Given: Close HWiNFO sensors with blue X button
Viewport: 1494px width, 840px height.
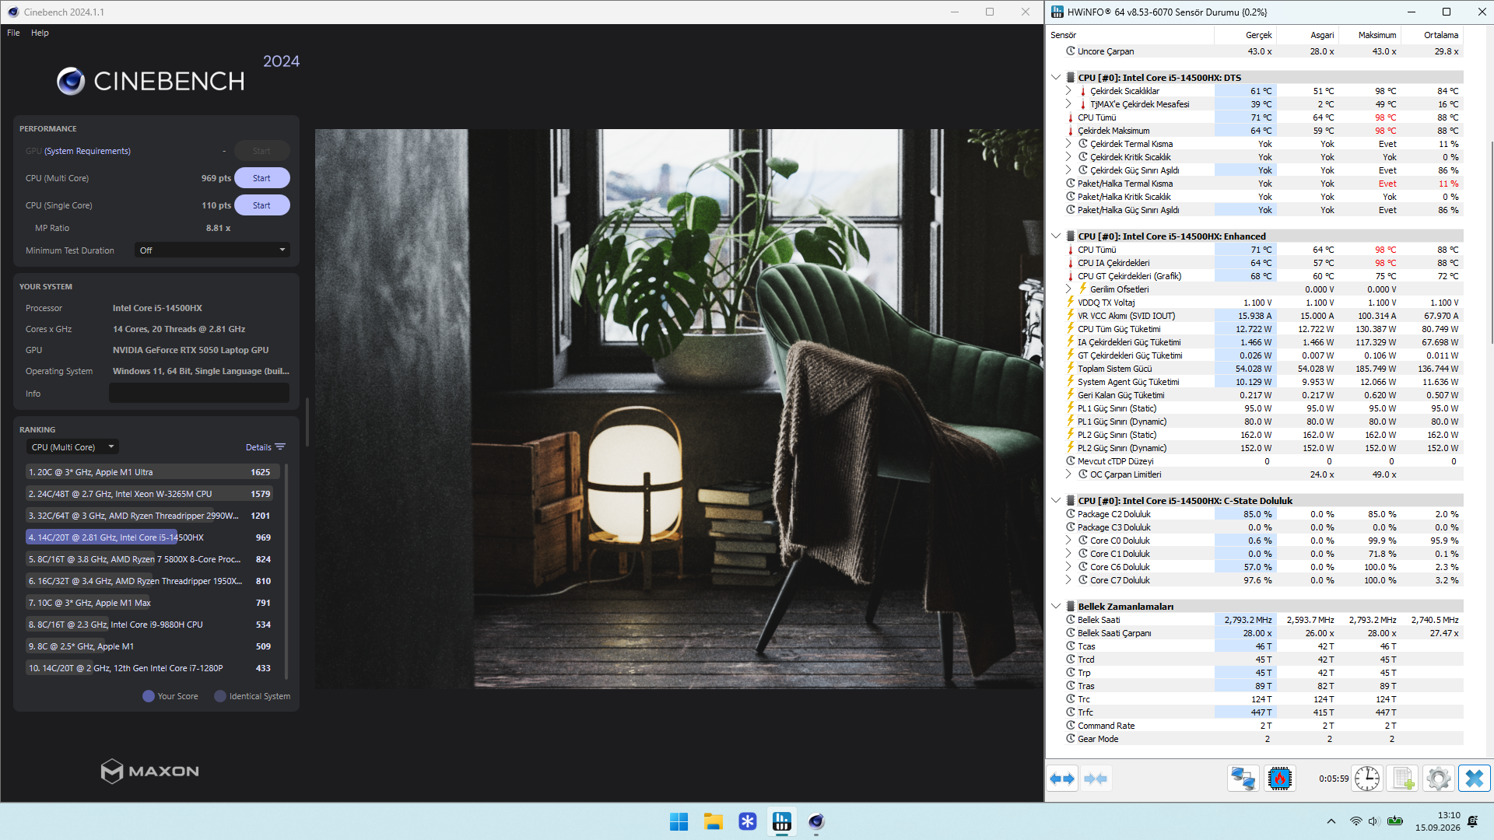Looking at the screenshot, I should (1475, 779).
